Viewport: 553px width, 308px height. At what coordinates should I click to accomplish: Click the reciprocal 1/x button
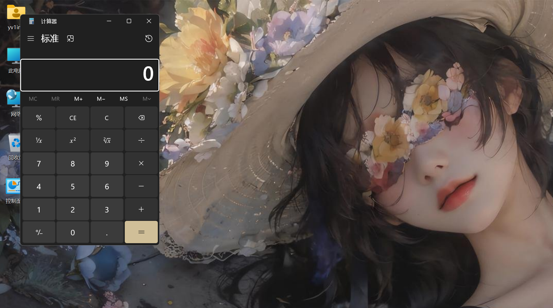pyautogui.click(x=39, y=141)
